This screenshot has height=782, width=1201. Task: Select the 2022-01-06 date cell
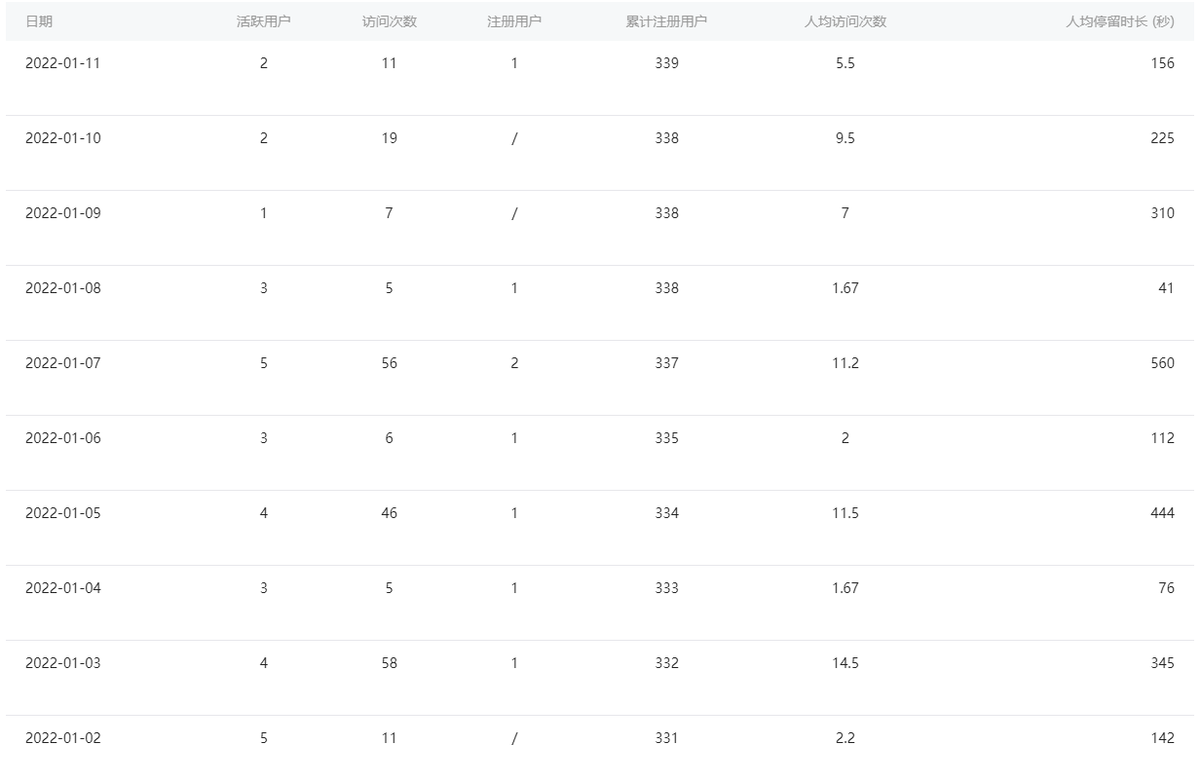(x=62, y=438)
